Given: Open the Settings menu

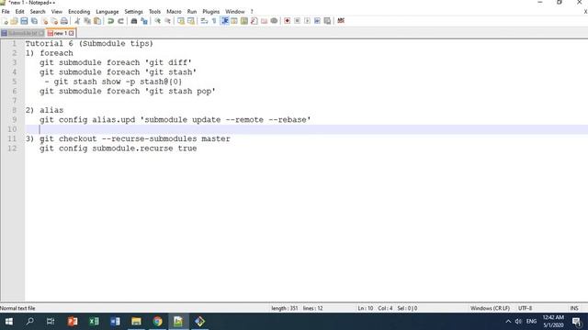Looking at the screenshot, I should coord(133,12).
